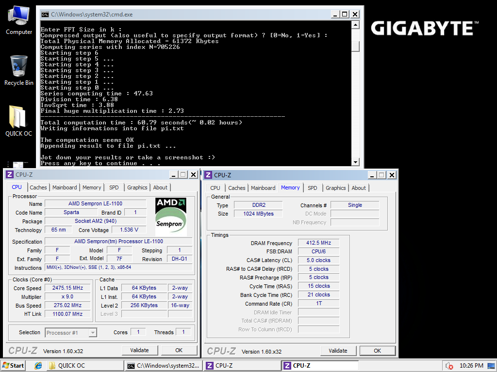This screenshot has width=497, height=372.
Task: Click OK in right CPU-Z window
Action: click(378, 351)
